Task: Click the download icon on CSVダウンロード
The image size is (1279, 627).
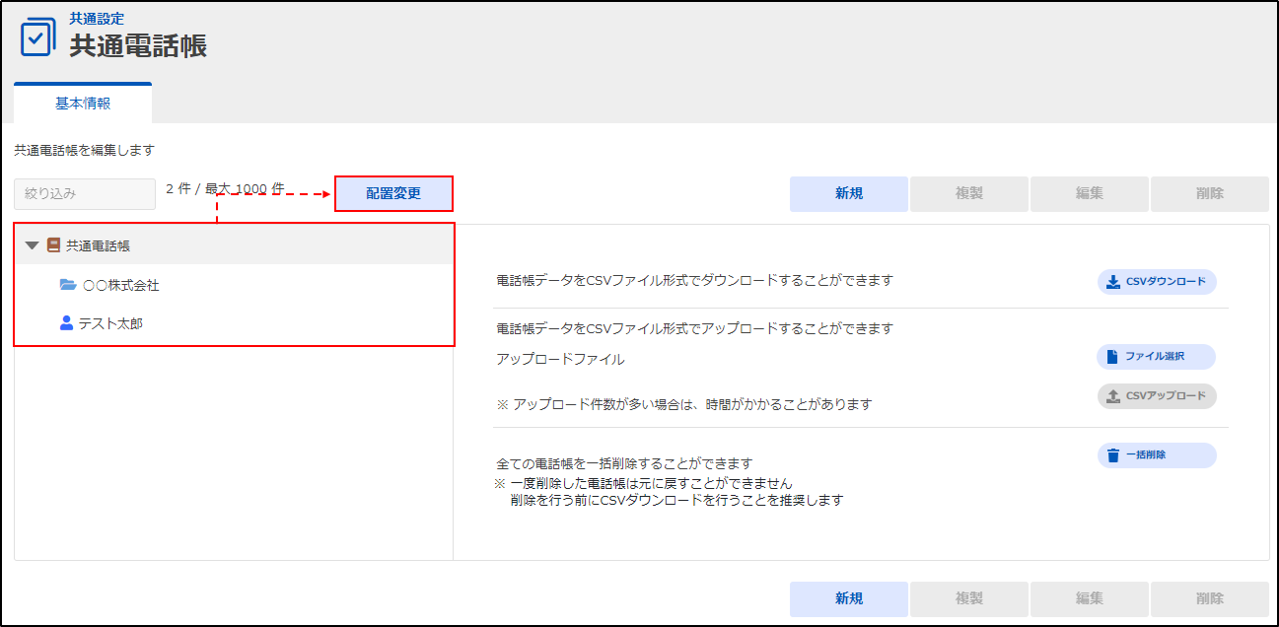Action: (1112, 282)
